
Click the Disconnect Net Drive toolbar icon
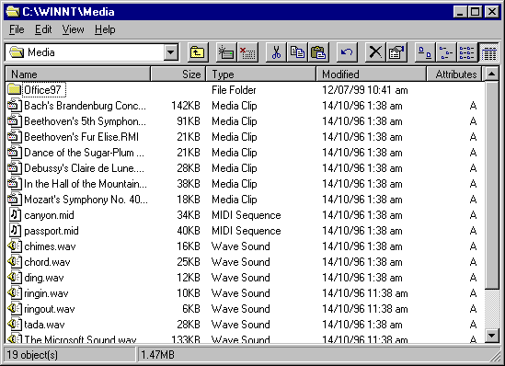tap(247, 52)
